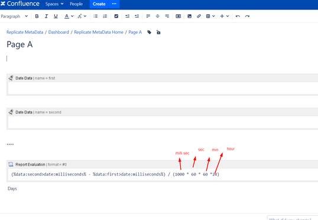Screen dimensions: 318x220
Task: Click the Days text below the macro
Action: (x=12, y=189)
